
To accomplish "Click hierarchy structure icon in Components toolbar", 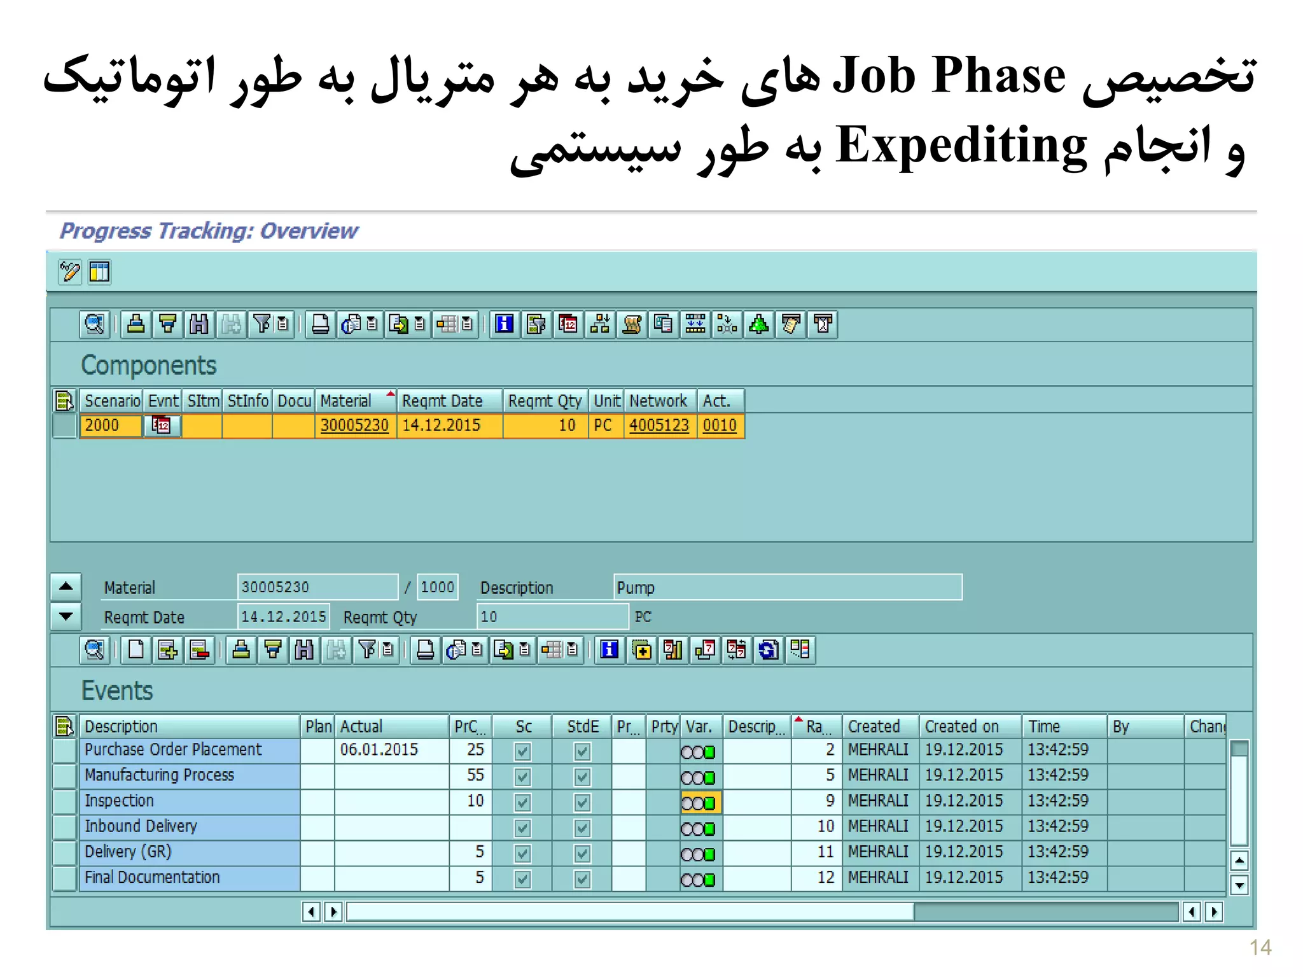I will (x=600, y=324).
